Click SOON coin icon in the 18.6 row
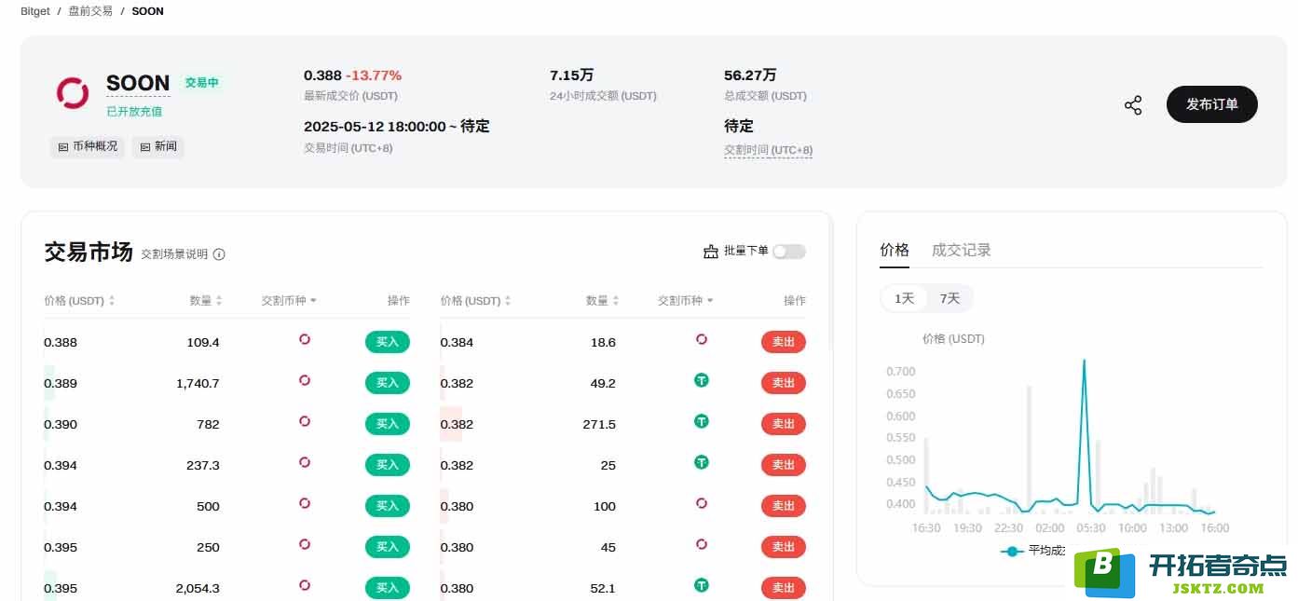The image size is (1298, 601). click(x=702, y=339)
